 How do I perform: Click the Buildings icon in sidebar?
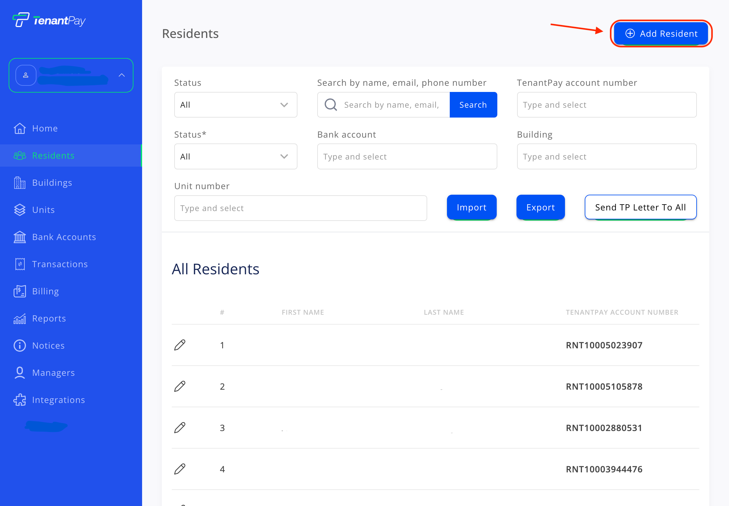[x=20, y=183]
